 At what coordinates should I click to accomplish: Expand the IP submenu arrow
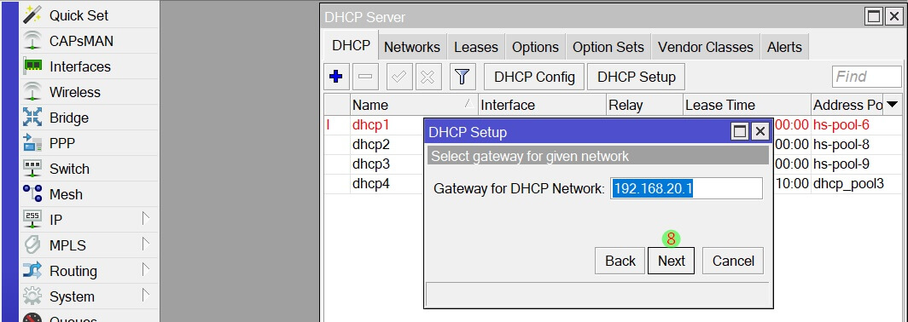[146, 219]
